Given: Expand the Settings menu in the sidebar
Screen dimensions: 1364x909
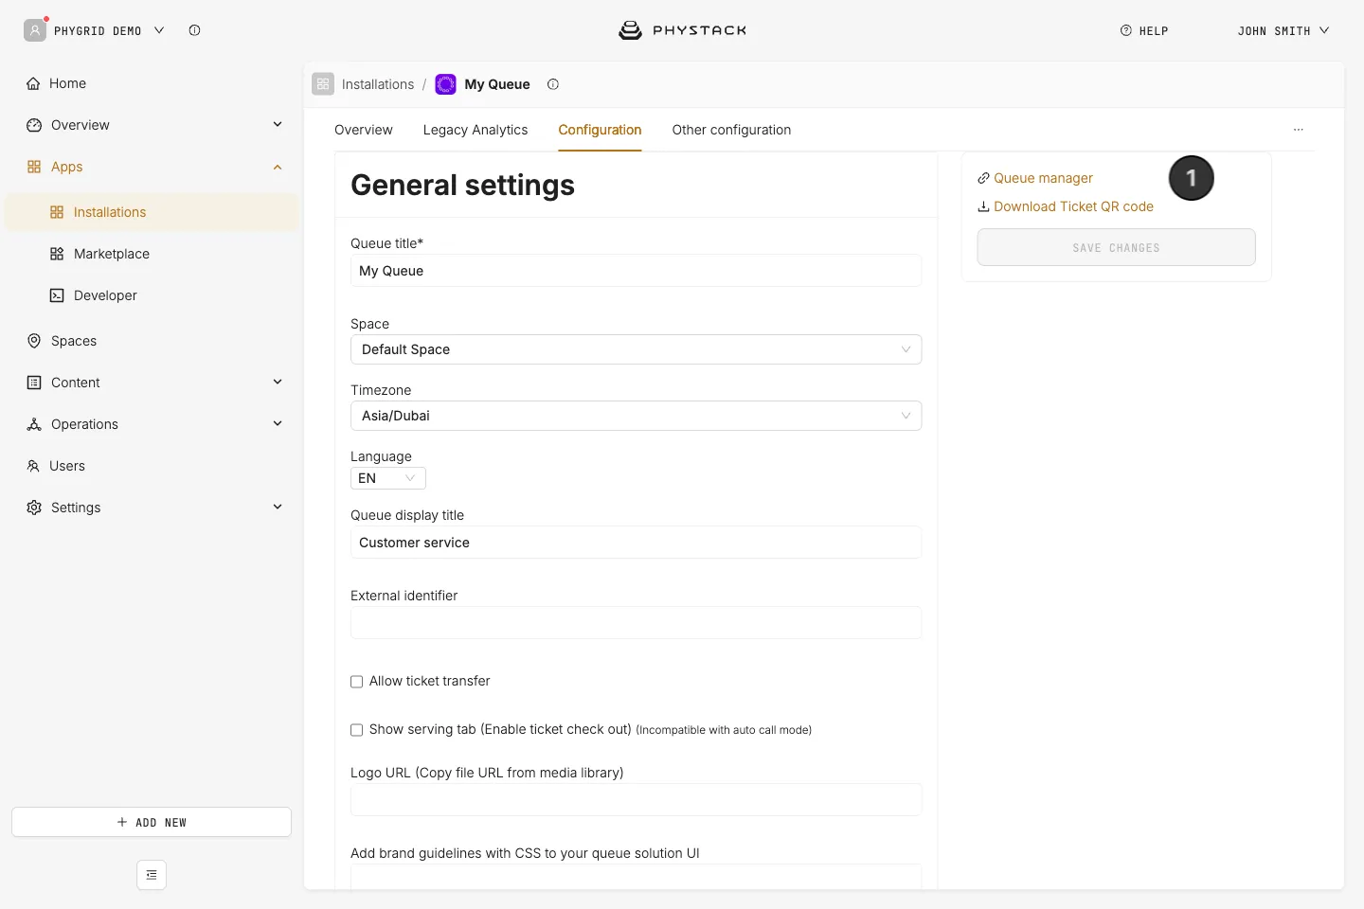Looking at the screenshot, I should pyautogui.click(x=152, y=508).
